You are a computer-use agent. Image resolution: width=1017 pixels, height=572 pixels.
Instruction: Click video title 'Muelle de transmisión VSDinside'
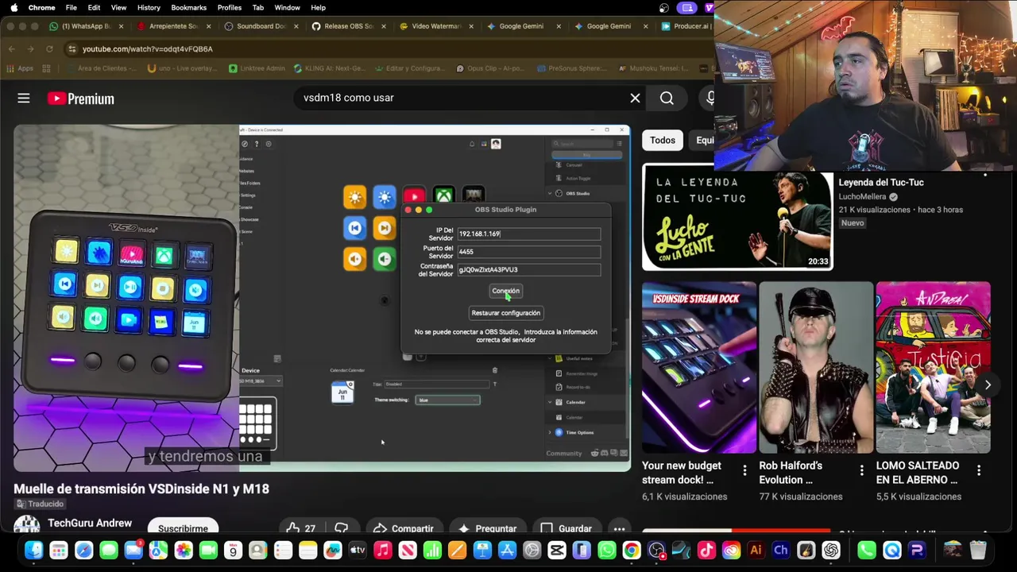pos(141,489)
